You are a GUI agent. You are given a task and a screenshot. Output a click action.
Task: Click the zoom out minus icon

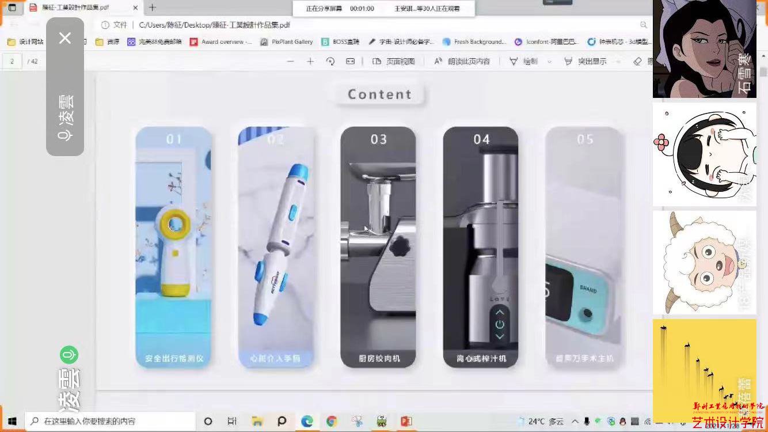click(x=290, y=61)
